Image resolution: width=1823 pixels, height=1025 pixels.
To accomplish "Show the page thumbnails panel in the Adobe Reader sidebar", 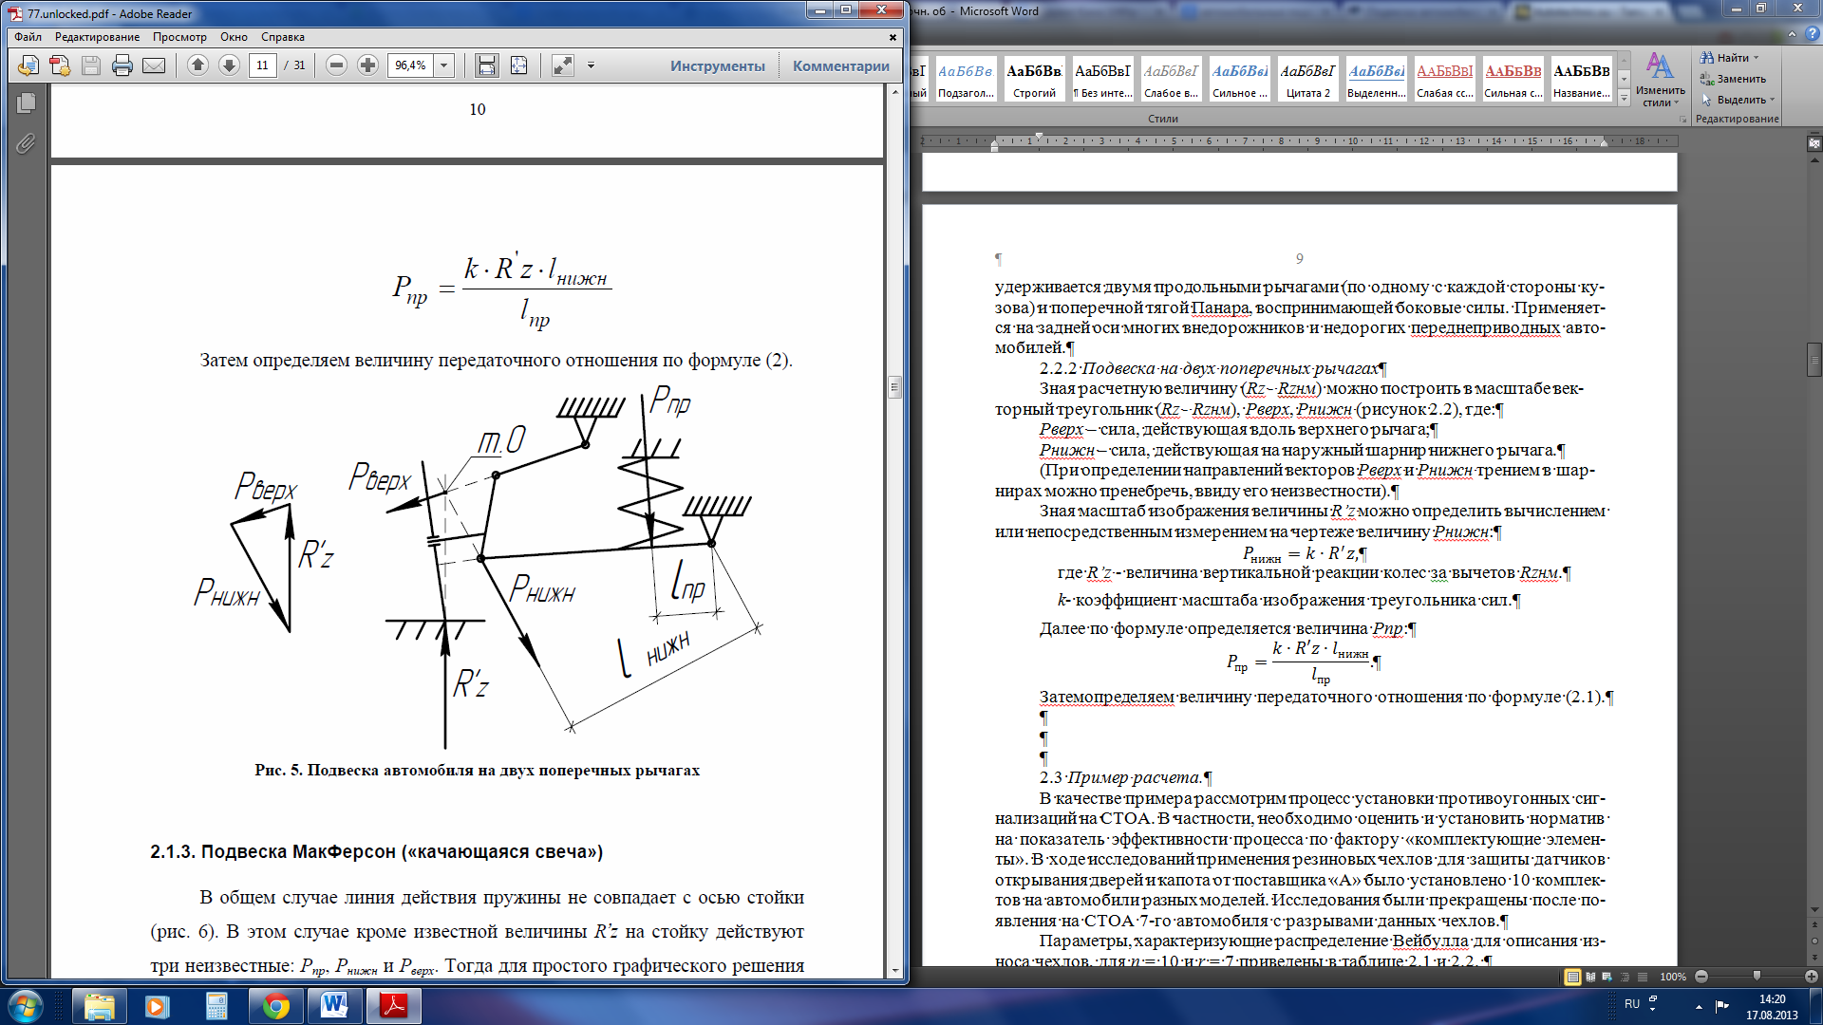I will tap(26, 102).
